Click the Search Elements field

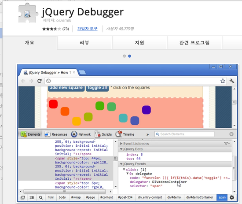pyautogui.click(x=184, y=134)
